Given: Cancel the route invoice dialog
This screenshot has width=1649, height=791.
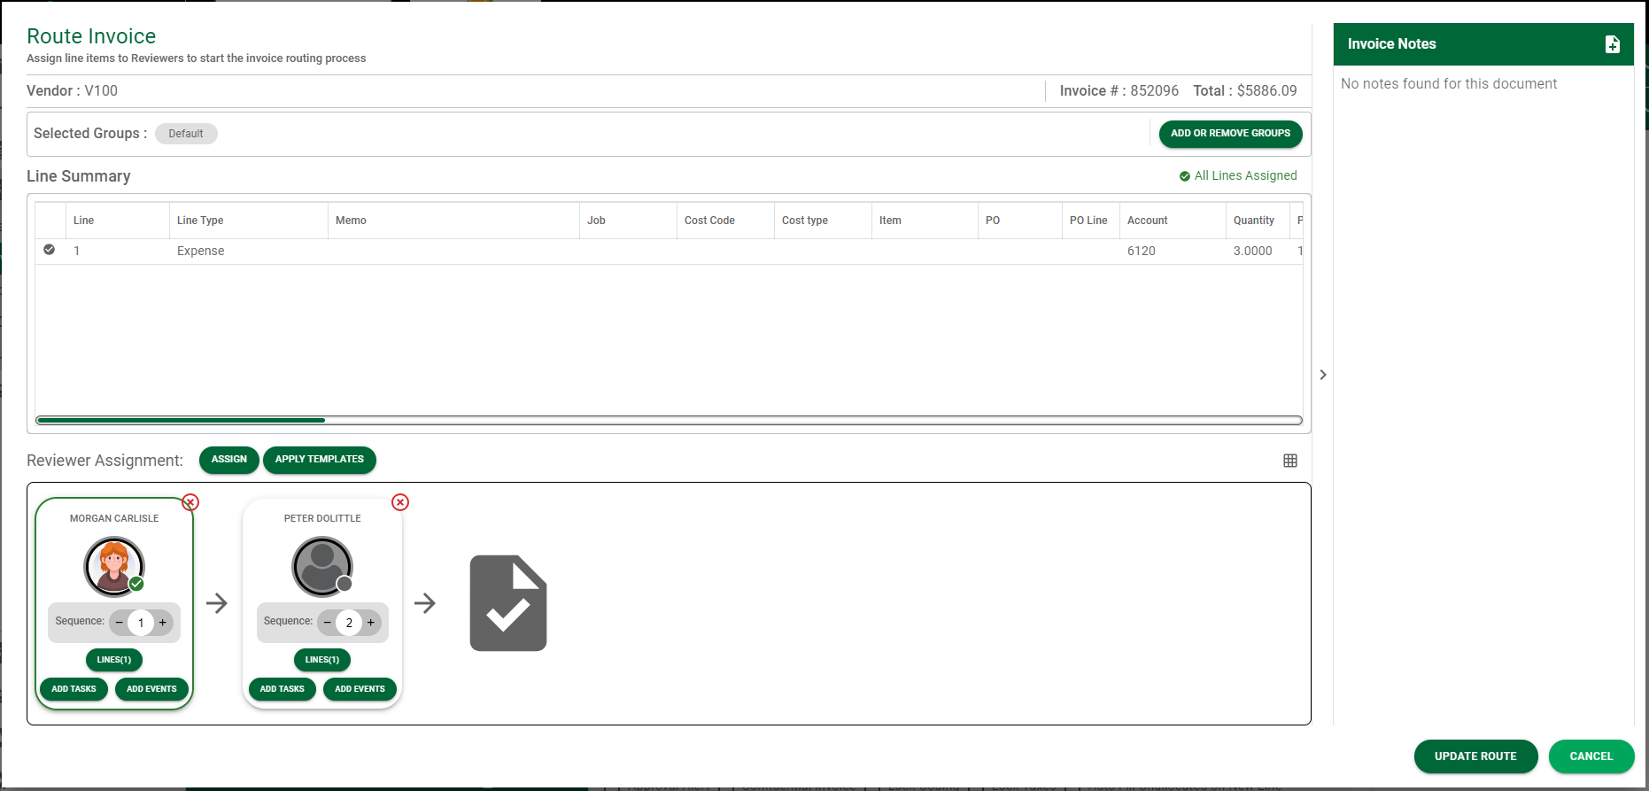Looking at the screenshot, I should [x=1591, y=756].
